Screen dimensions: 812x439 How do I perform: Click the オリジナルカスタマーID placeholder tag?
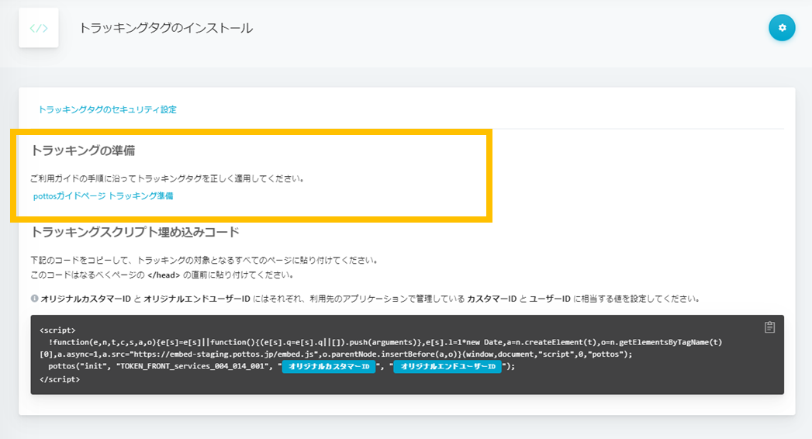pyautogui.click(x=328, y=367)
